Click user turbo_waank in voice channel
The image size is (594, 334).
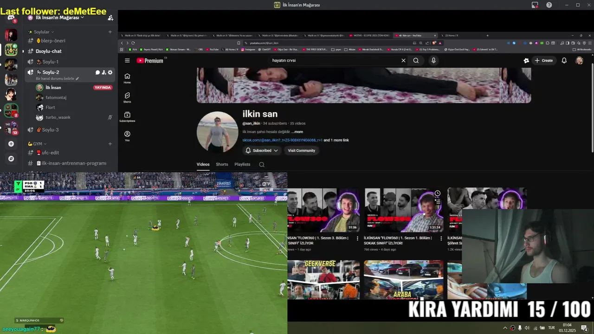pyautogui.click(x=58, y=117)
